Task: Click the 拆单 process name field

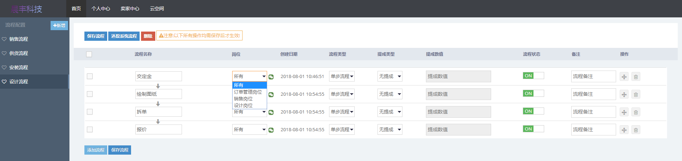Action: [158, 112]
